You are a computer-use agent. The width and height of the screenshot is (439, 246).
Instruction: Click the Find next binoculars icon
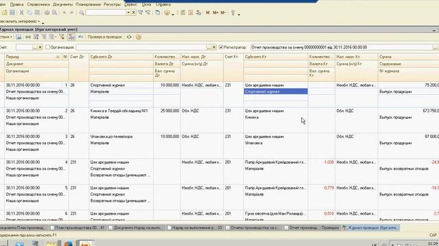click(141, 12)
